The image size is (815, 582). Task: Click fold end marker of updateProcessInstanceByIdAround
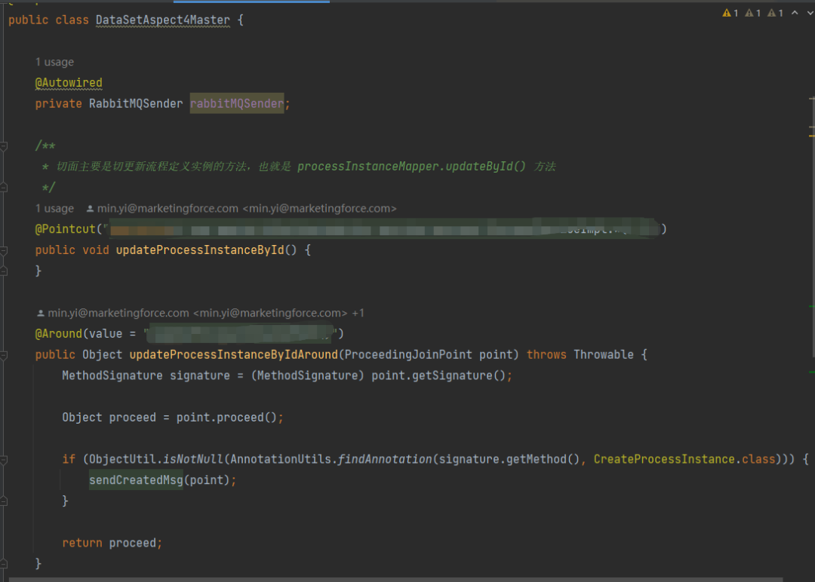tap(4, 564)
